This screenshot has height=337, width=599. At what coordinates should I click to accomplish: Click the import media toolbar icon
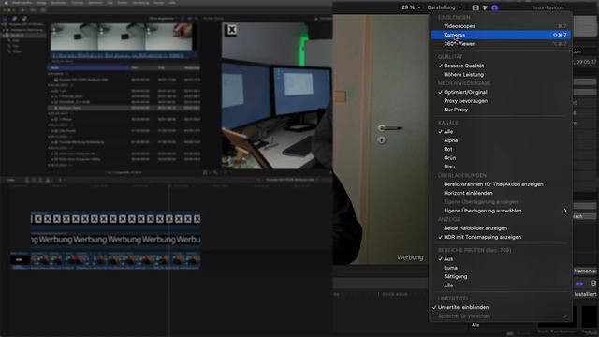[x=23, y=10]
